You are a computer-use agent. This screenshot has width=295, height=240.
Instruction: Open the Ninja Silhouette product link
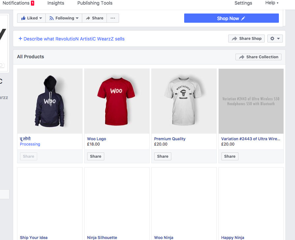pyautogui.click(x=102, y=238)
